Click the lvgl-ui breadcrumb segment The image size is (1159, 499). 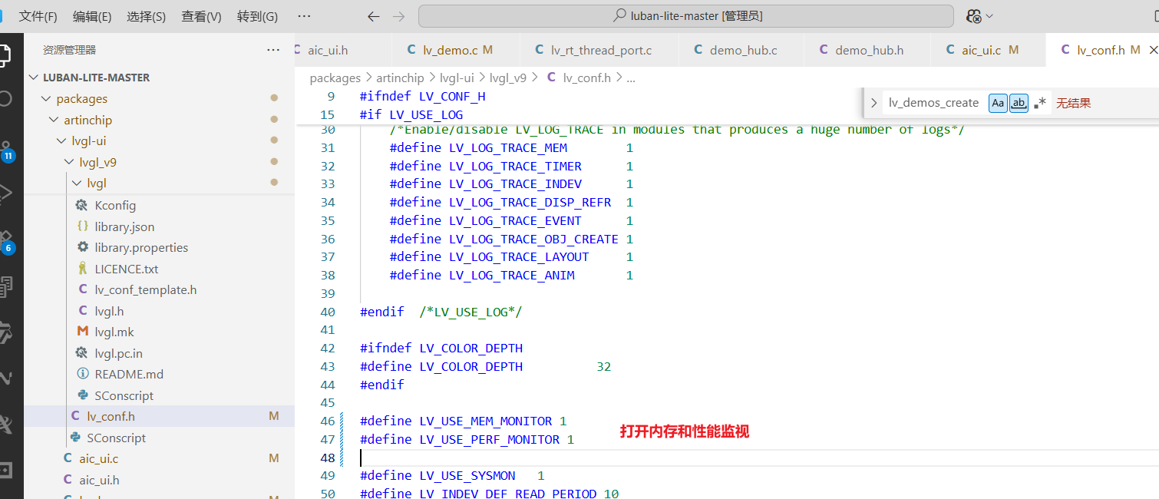pyautogui.click(x=457, y=78)
